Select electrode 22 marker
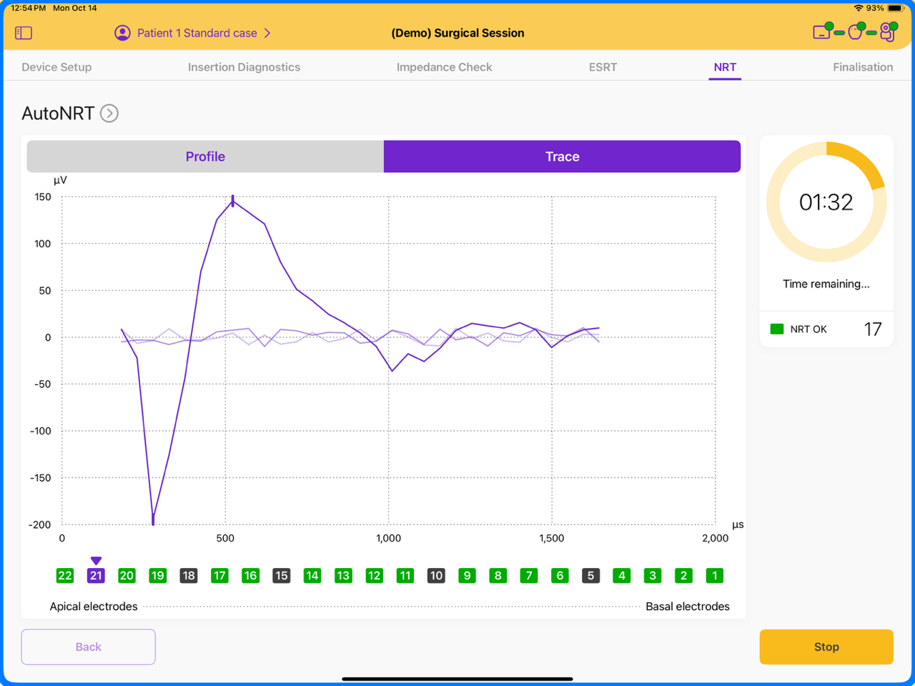Viewport: 915px width, 686px height. (x=65, y=576)
